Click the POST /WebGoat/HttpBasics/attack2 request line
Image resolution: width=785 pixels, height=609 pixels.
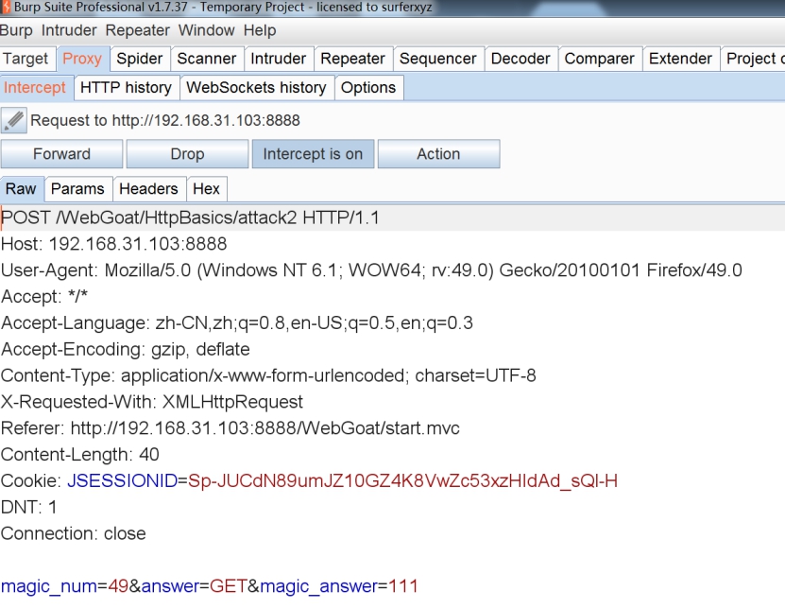(x=190, y=218)
